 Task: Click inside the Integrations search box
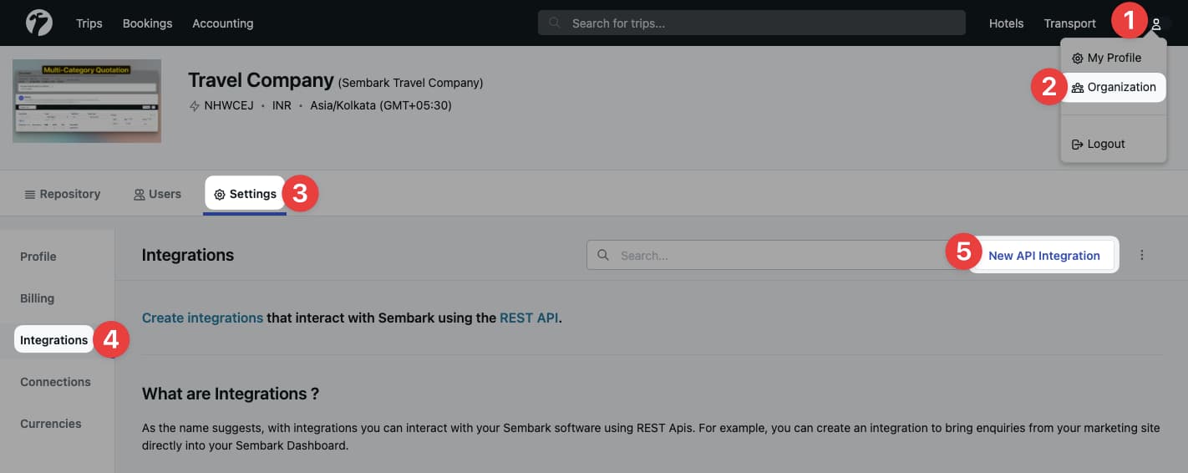coord(769,256)
